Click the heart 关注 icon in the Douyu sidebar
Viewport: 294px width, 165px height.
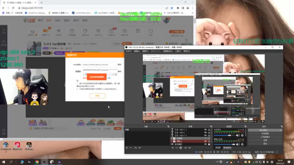click(x=4, y=30)
